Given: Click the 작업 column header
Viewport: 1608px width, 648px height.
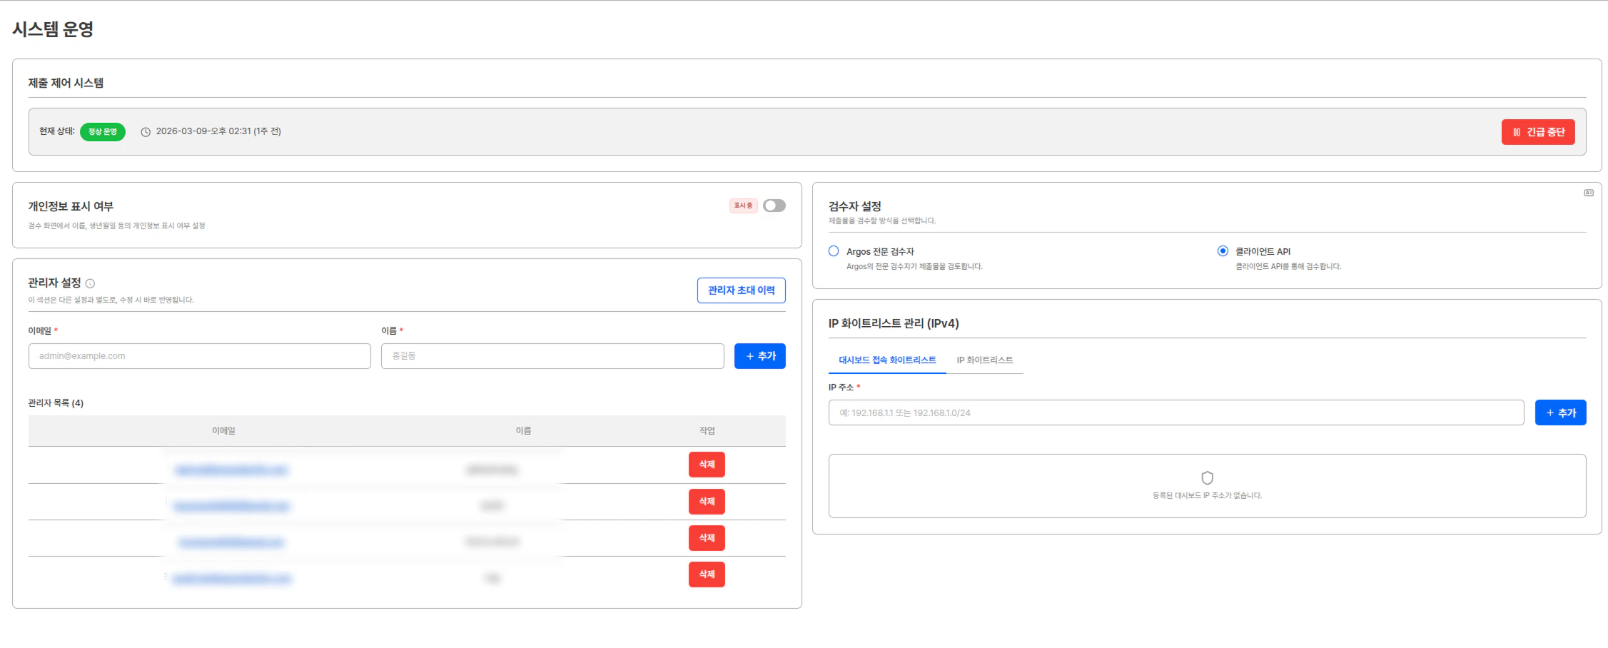Looking at the screenshot, I should click(707, 431).
